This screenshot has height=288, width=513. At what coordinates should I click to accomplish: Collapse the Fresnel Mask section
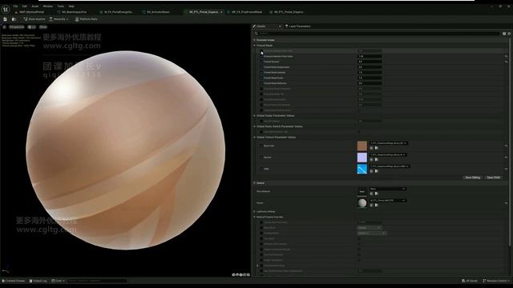[x=255, y=46]
